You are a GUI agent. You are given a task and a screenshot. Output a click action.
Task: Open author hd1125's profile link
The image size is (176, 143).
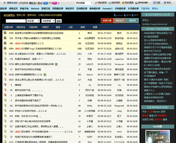pyautogui.click(x=90, y=64)
